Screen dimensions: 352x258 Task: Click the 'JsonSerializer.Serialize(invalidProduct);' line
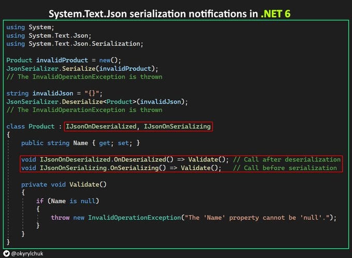[x=82, y=68]
